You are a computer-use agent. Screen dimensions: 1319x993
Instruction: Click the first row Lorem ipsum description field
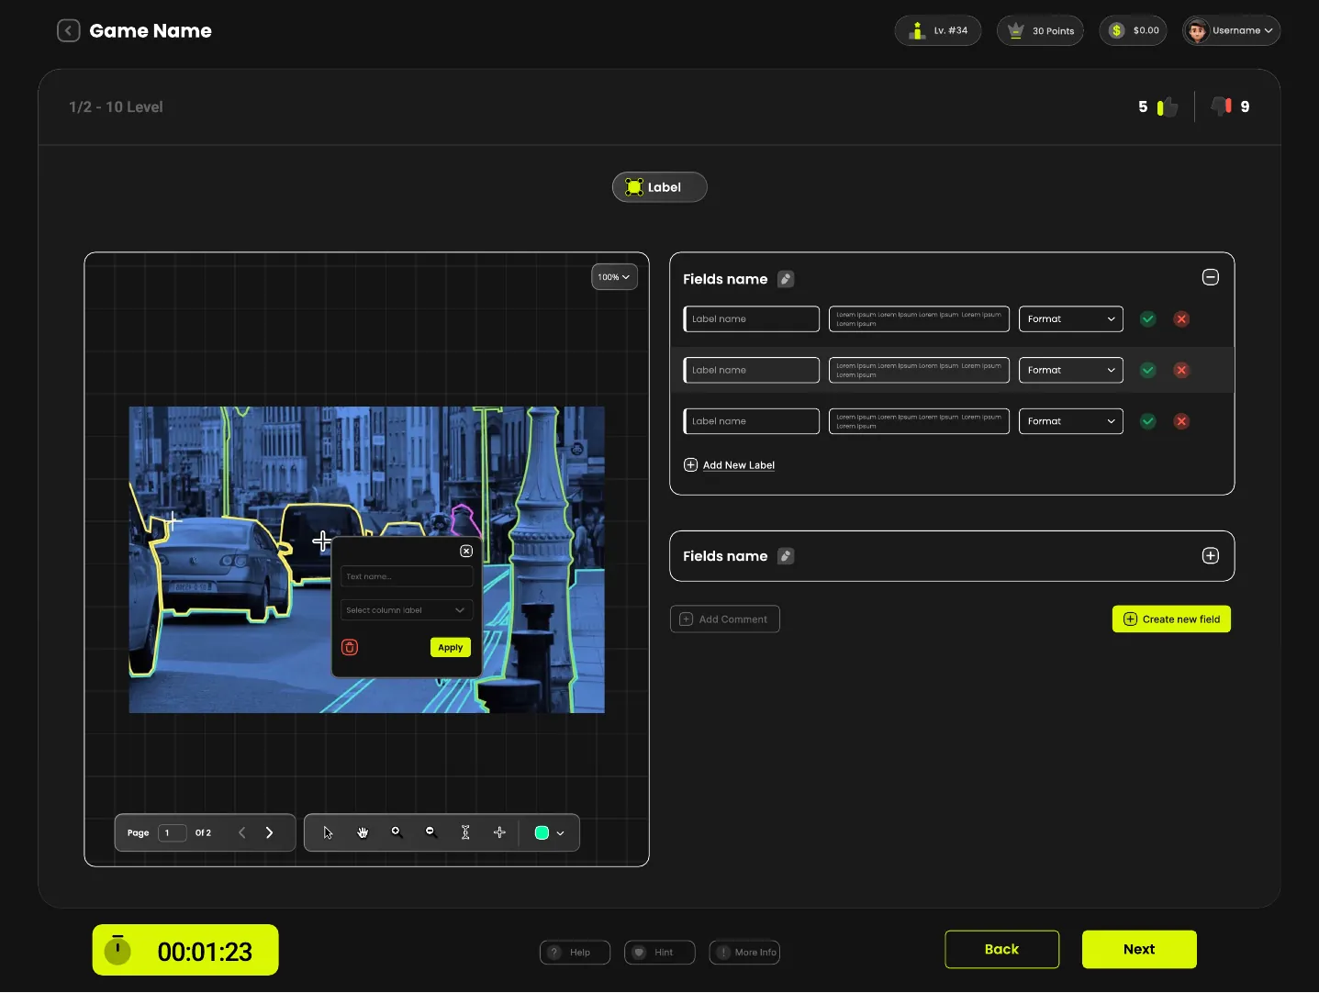[919, 319]
